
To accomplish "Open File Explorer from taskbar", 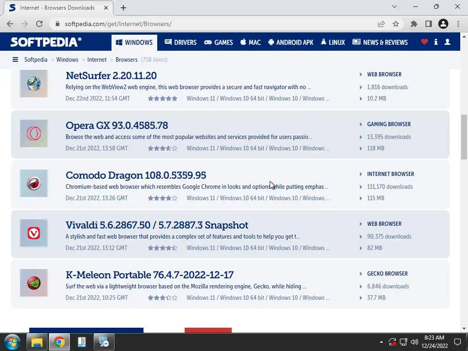I will pyautogui.click(x=37, y=342).
